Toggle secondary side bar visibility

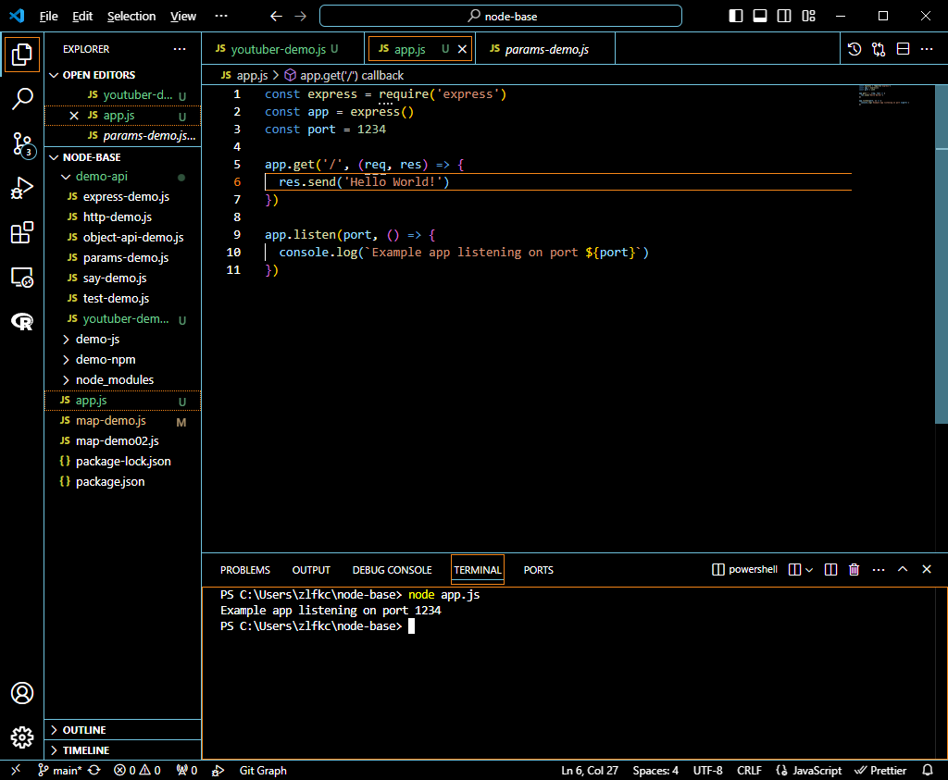[x=784, y=16]
